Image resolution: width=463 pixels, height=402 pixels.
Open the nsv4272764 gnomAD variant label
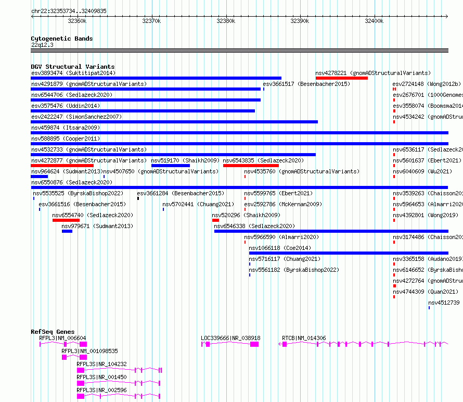point(428,281)
